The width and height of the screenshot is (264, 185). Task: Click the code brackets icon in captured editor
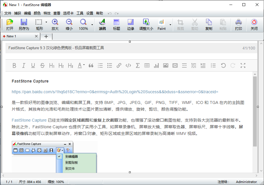(128, 65)
